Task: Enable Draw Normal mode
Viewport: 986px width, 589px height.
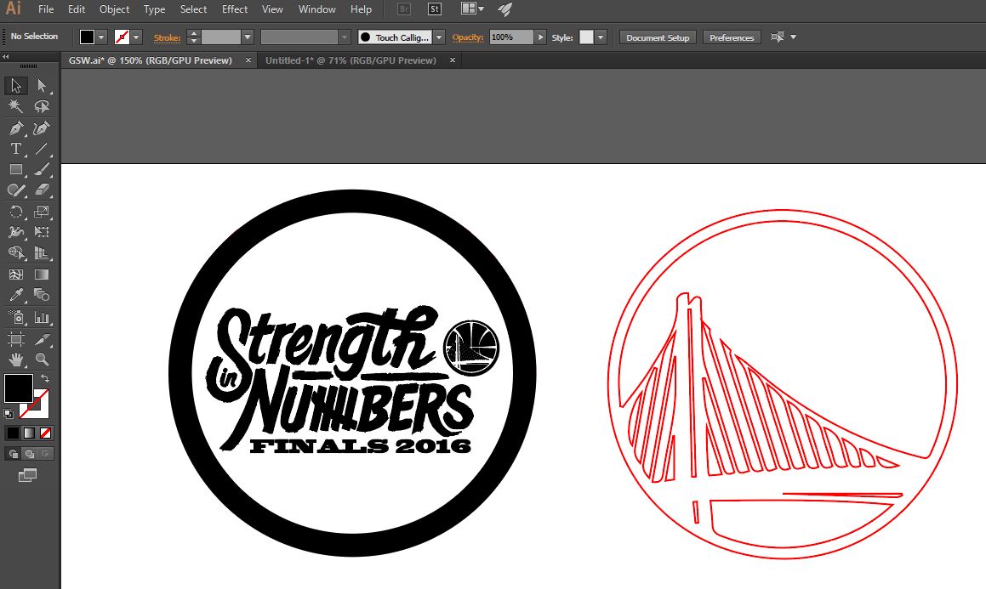Action: (14, 453)
